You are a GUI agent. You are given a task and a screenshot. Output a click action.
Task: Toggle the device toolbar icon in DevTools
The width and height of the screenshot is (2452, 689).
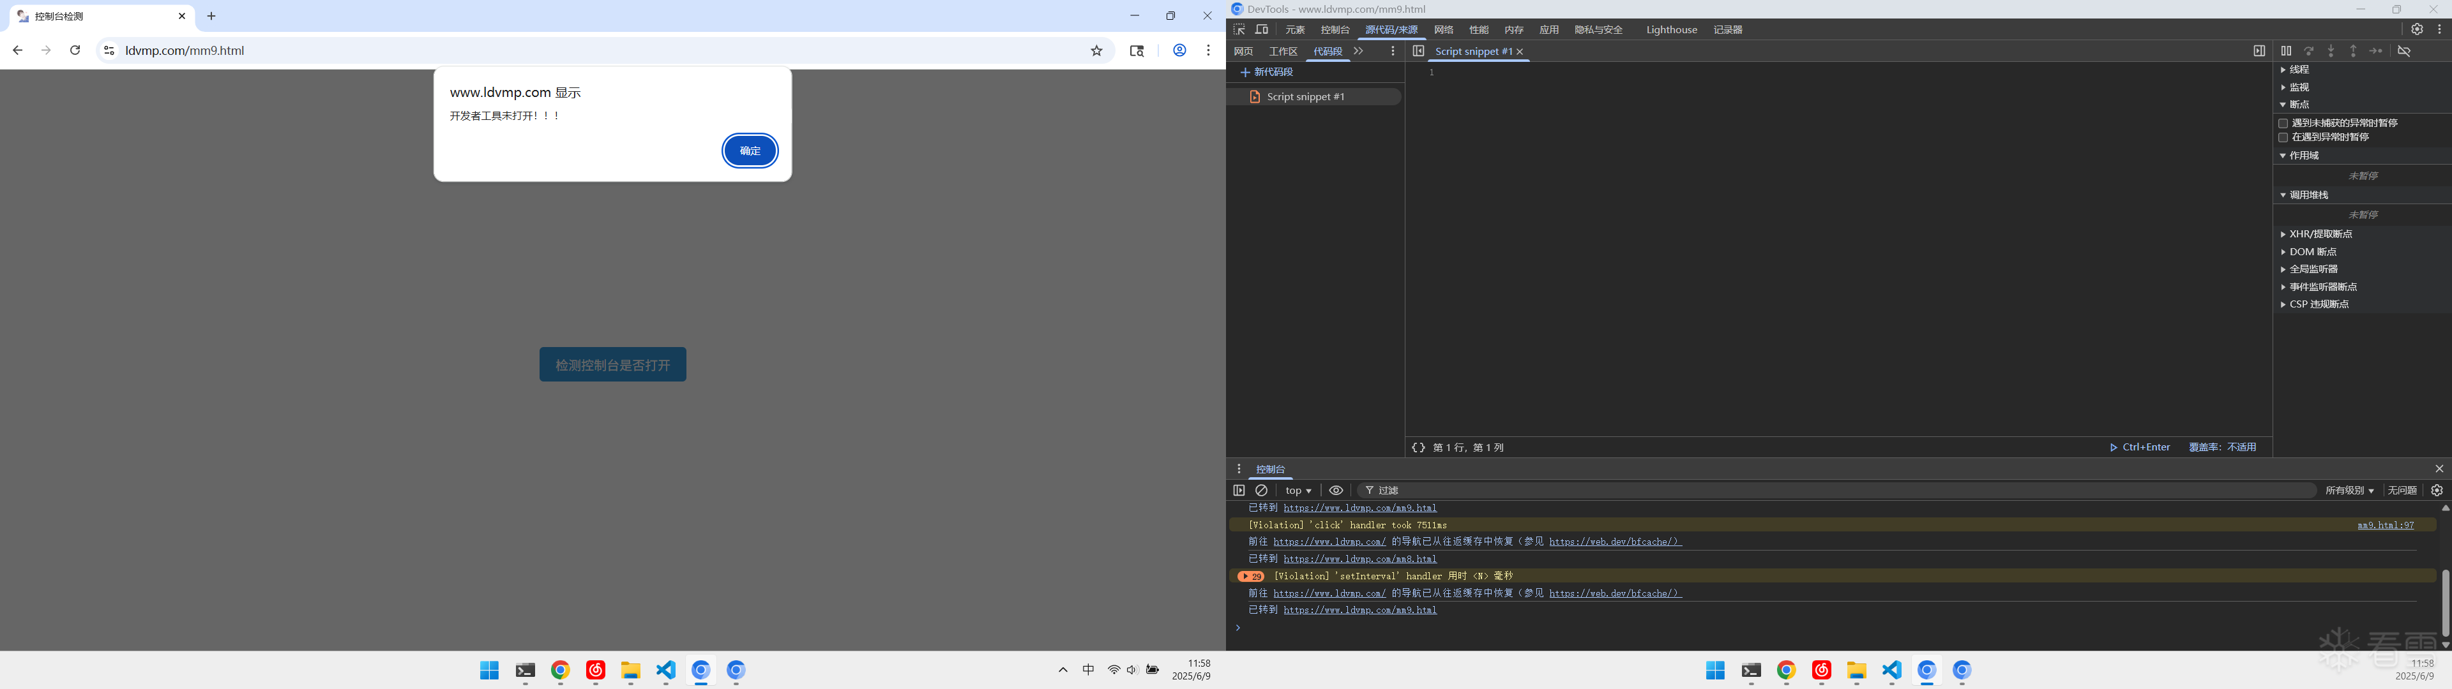click(1262, 29)
